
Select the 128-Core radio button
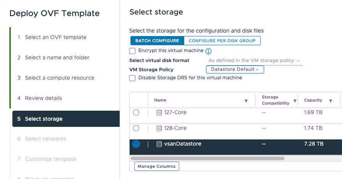(136, 128)
